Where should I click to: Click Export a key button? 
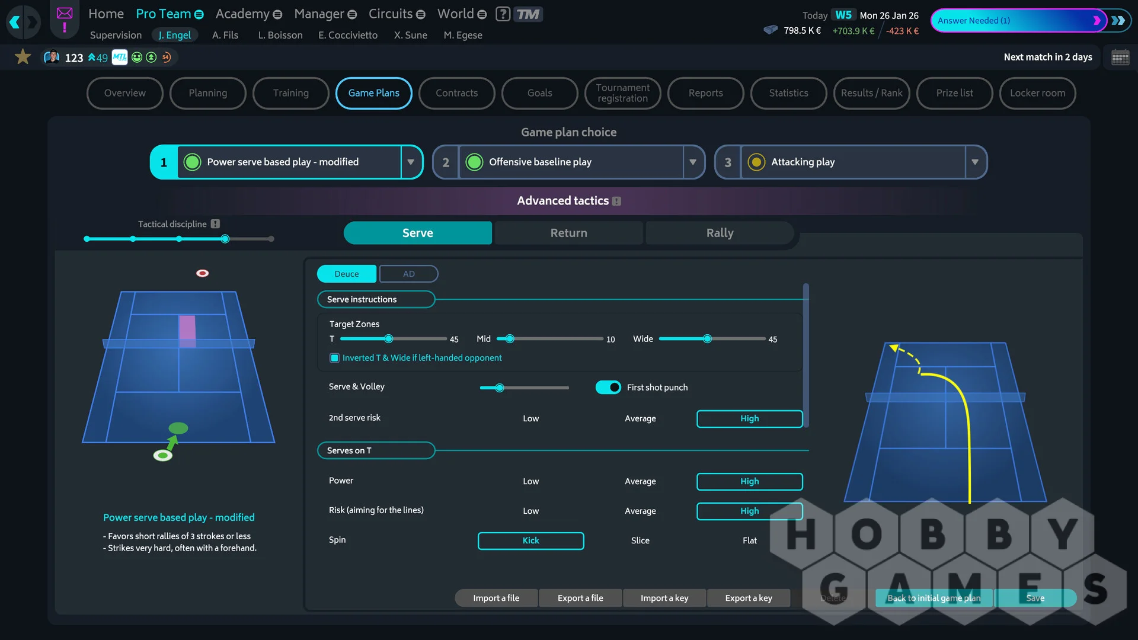(749, 598)
